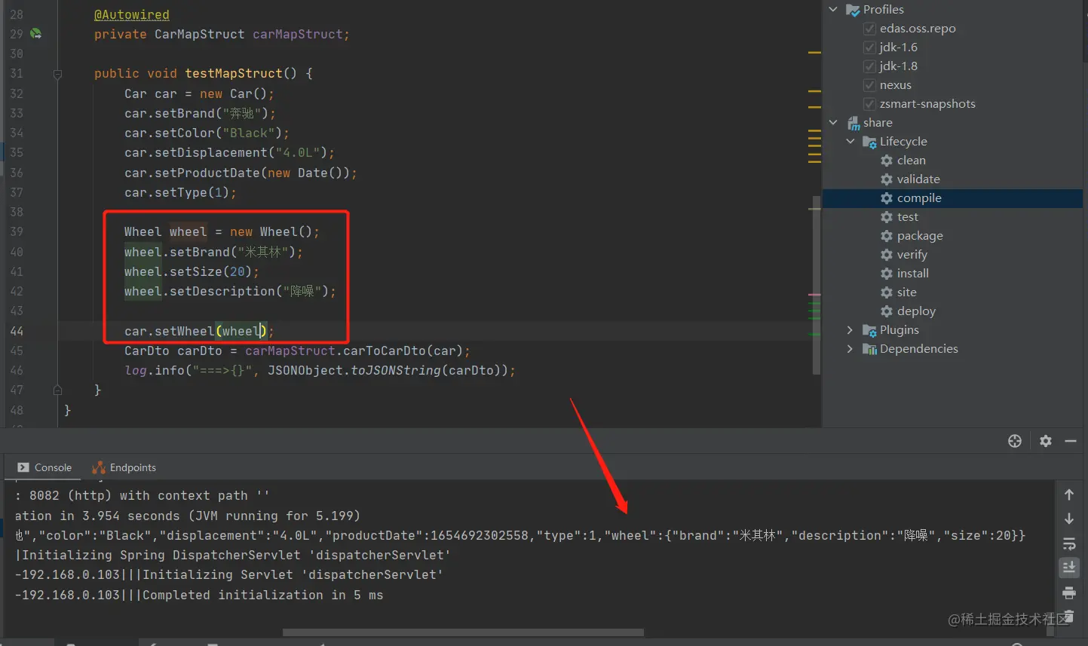This screenshot has width=1088, height=646.
Task: Click the pink mark in the editor error stripe
Action: 814,295
